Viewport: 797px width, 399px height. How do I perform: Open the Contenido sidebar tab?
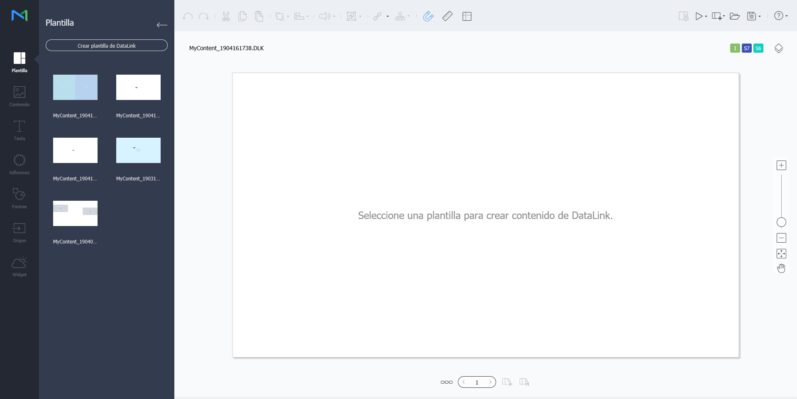(20, 96)
